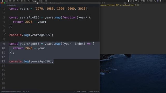Open the Find menu

point(29,1)
